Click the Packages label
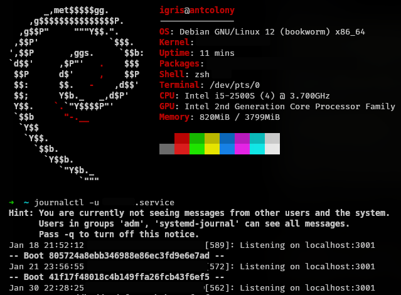Image resolution: width=401 pixels, height=295 pixels. 179,63
